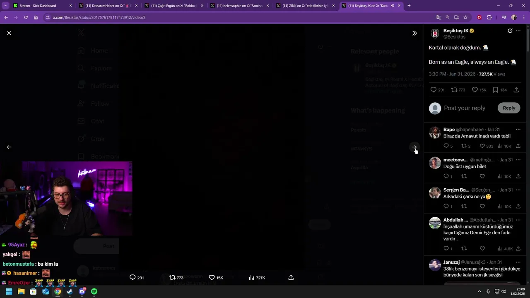Expand the tab search dropdown

pyautogui.click(x=5, y=6)
